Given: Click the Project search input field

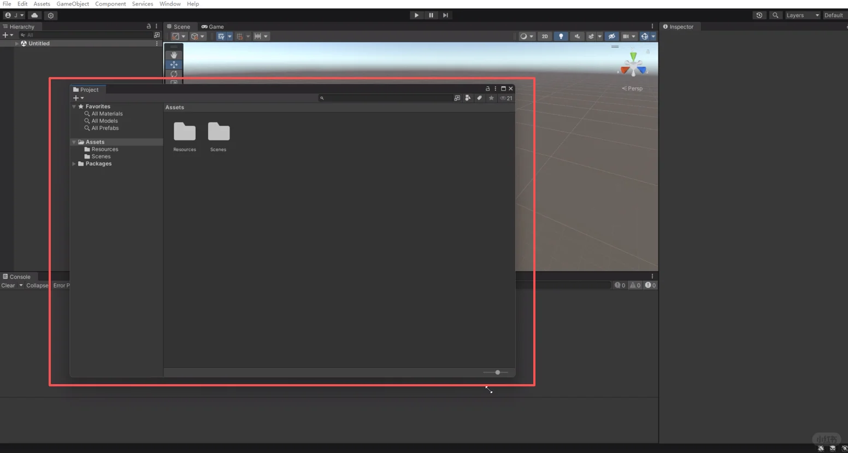Looking at the screenshot, I should click(x=385, y=98).
